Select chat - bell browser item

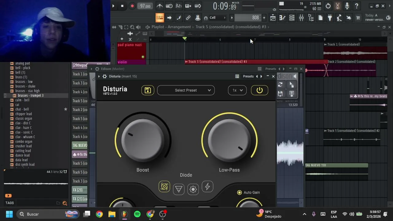(x=22, y=109)
